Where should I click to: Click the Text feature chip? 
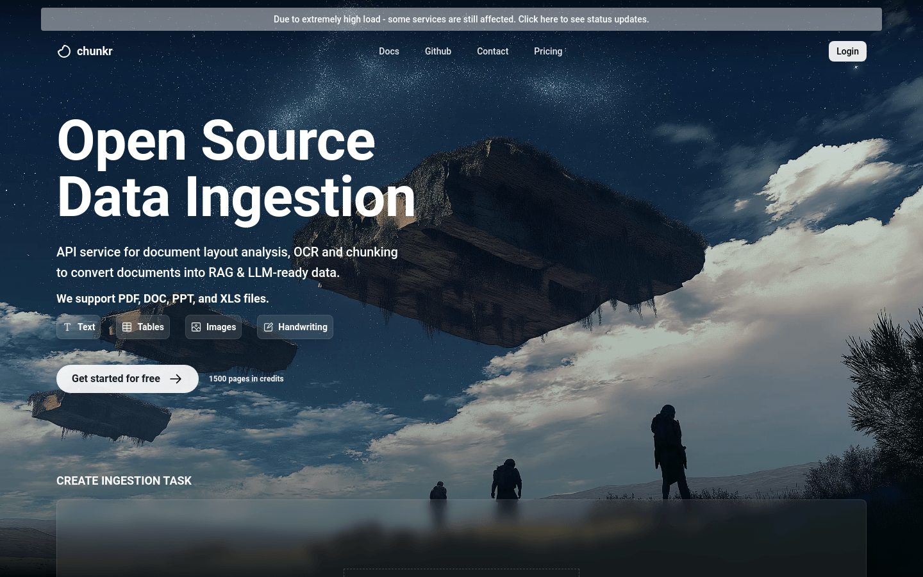click(x=78, y=327)
